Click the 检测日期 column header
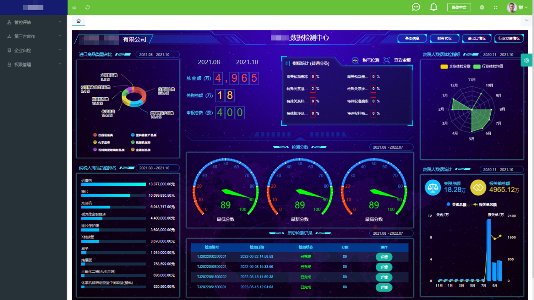534x300 pixels. click(x=257, y=247)
